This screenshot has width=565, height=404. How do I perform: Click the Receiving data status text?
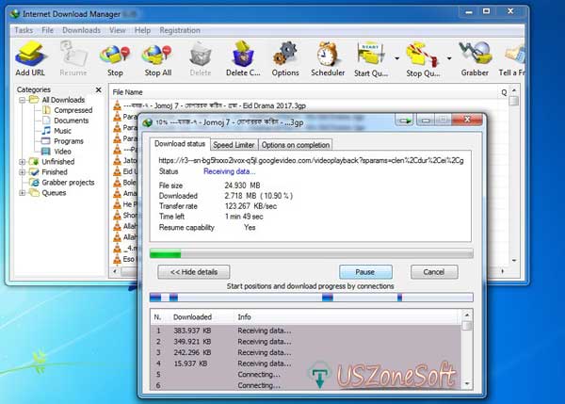(229, 171)
